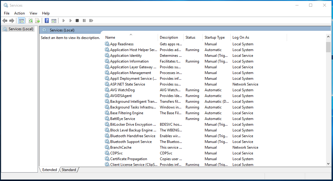Switch to the Extended tab
The width and height of the screenshot is (333, 181).
49,170
